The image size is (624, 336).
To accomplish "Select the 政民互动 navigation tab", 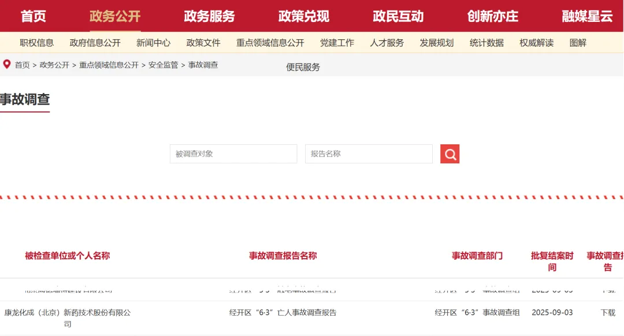I will point(398,16).
